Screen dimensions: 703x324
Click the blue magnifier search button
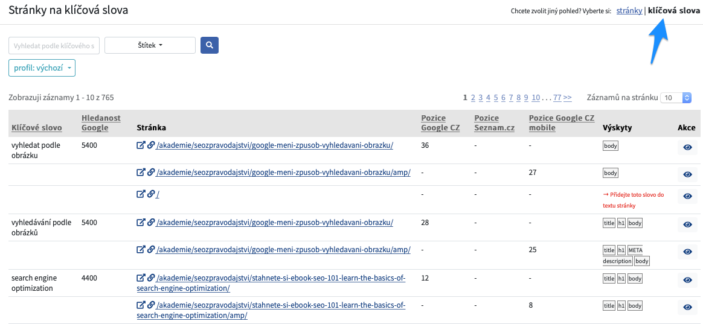(210, 45)
